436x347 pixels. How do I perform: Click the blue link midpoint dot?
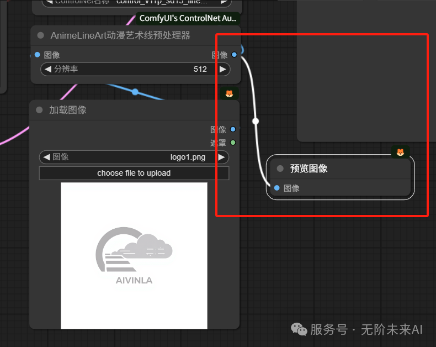(135, 92)
